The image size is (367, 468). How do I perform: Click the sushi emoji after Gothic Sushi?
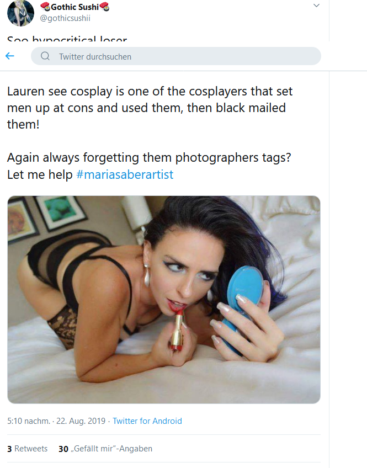point(104,7)
